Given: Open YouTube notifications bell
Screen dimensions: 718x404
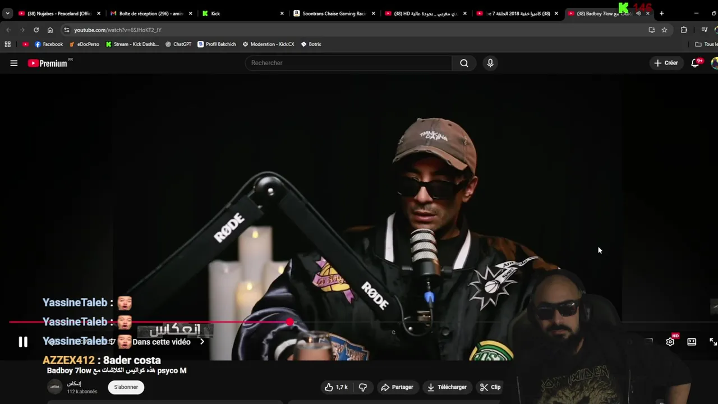Looking at the screenshot, I should pyautogui.click(x=695, y=63).
